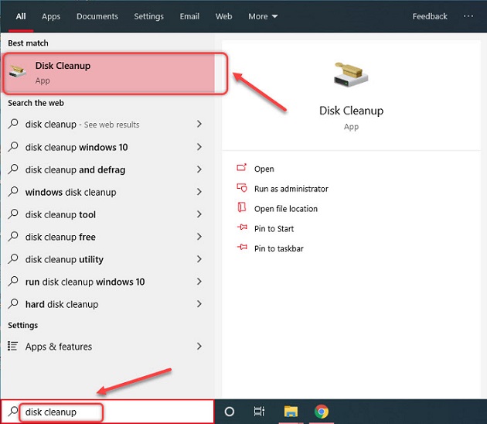Viewport: 487px width, 424px height.
Task: Expand the 'disk cleanup windows 10' chevron
Action: click(x=199, y=147)
